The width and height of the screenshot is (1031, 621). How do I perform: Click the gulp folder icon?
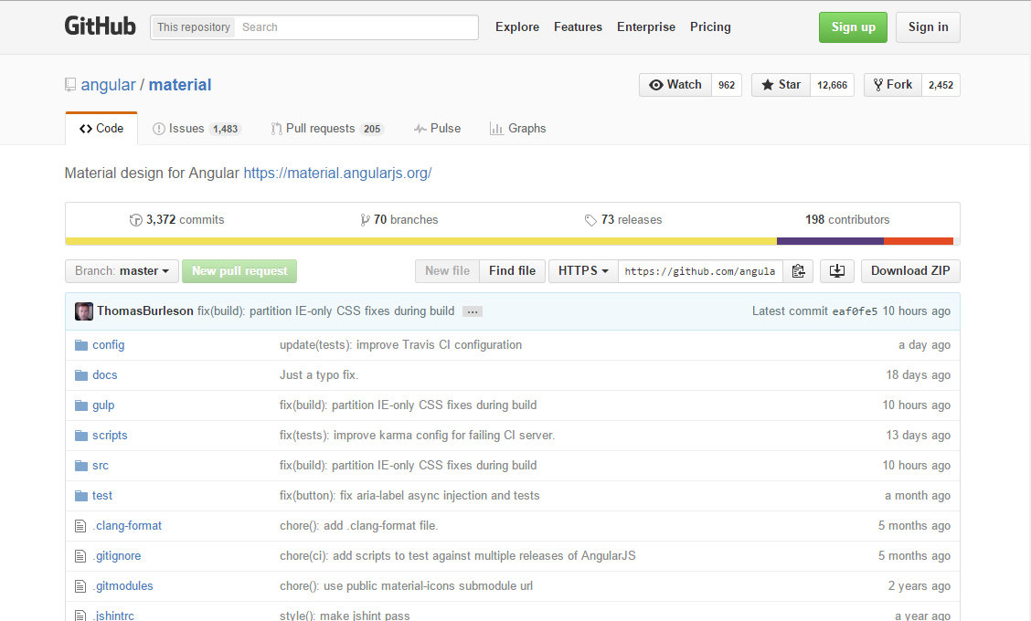[x=80, y=405]
